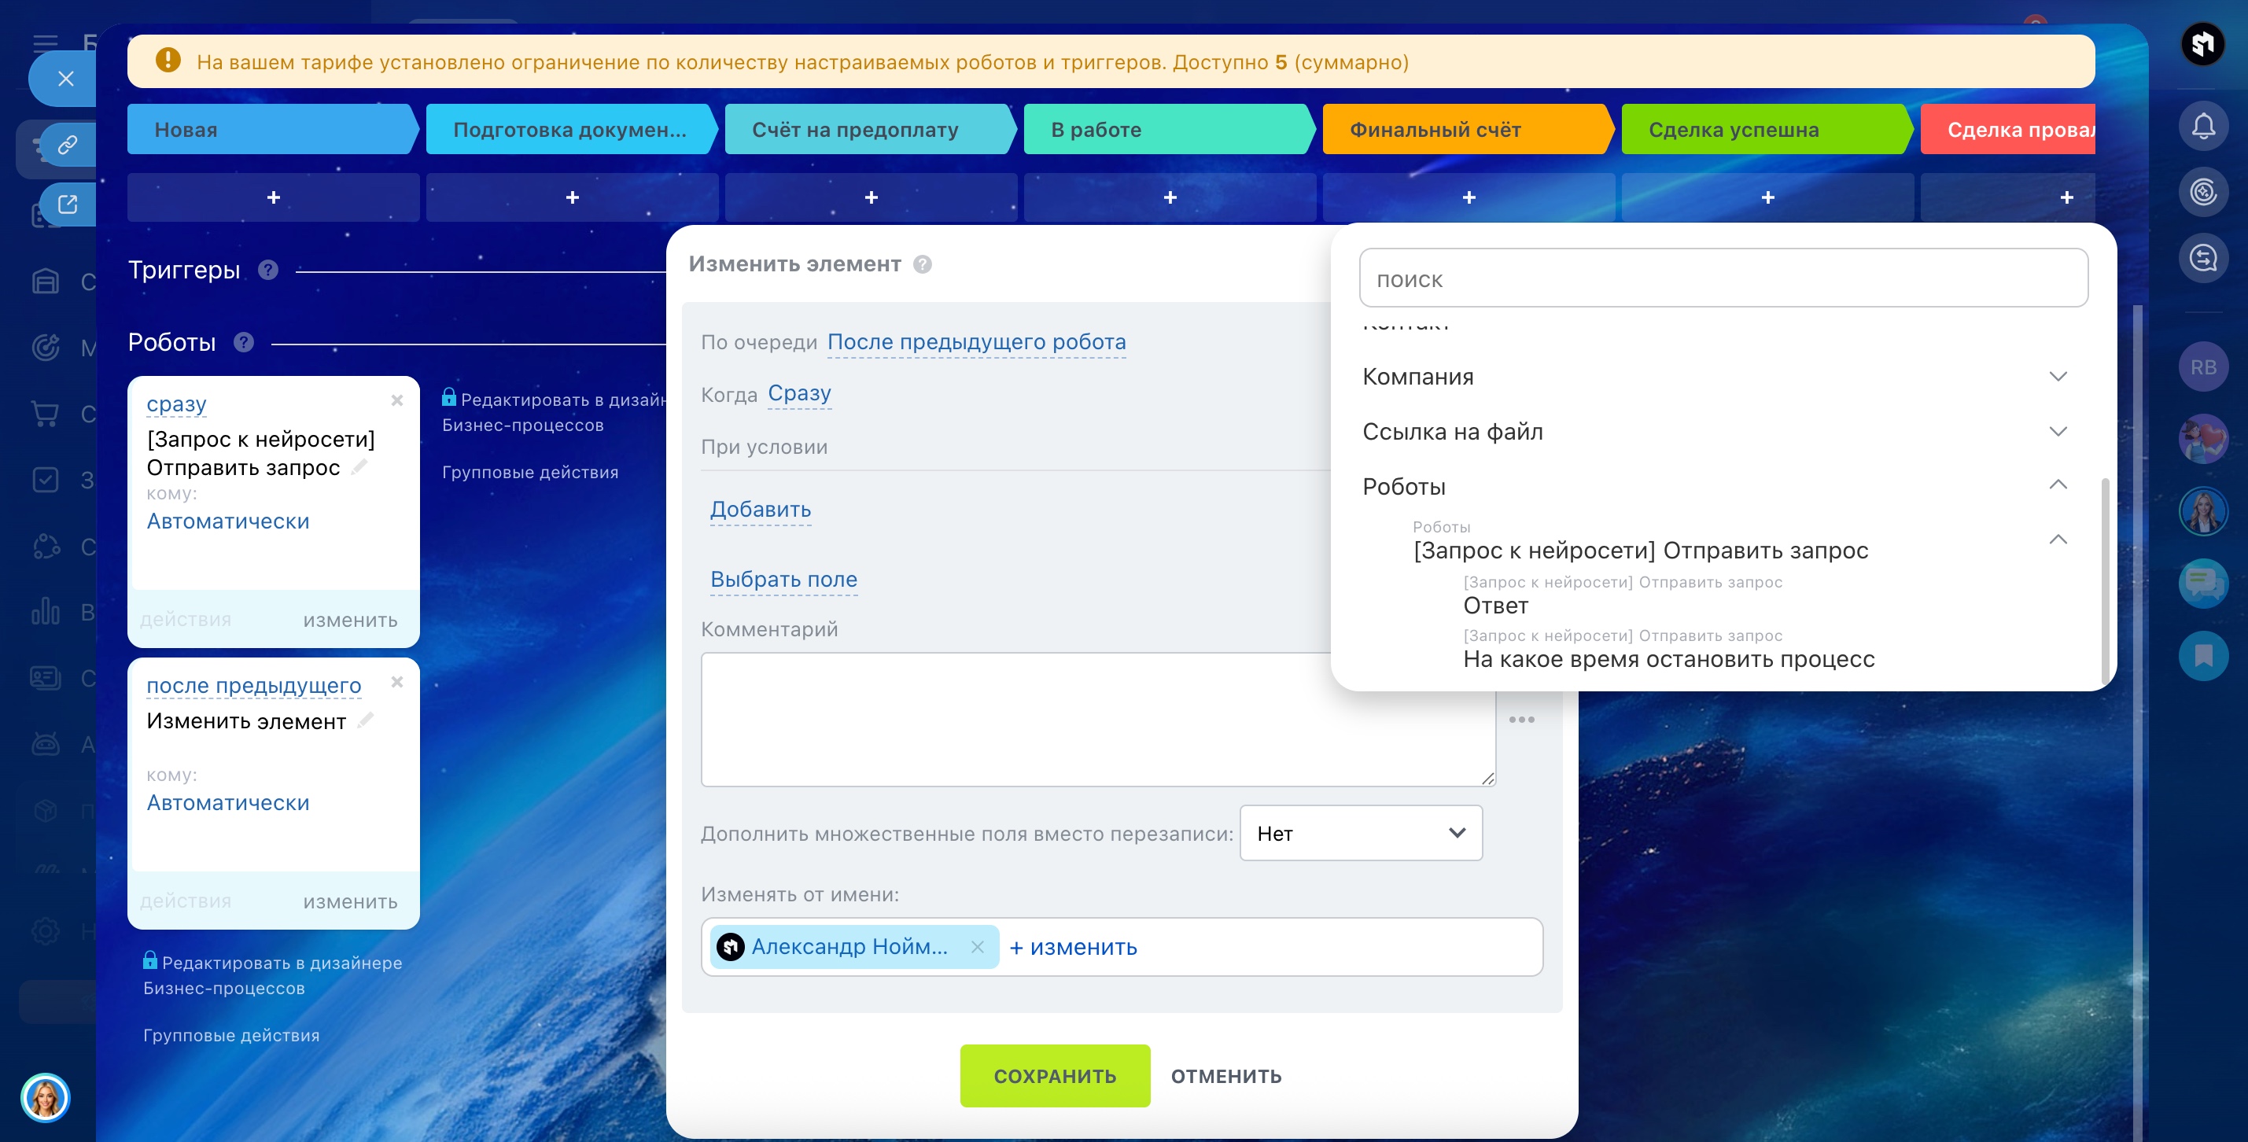Open the Нет dropdown for multiple fields

[x=1360, y=833]
